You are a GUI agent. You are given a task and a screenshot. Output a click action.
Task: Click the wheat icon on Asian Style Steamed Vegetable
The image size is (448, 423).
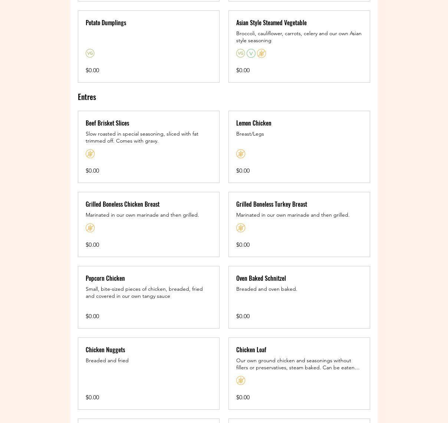tap(261, 53)
